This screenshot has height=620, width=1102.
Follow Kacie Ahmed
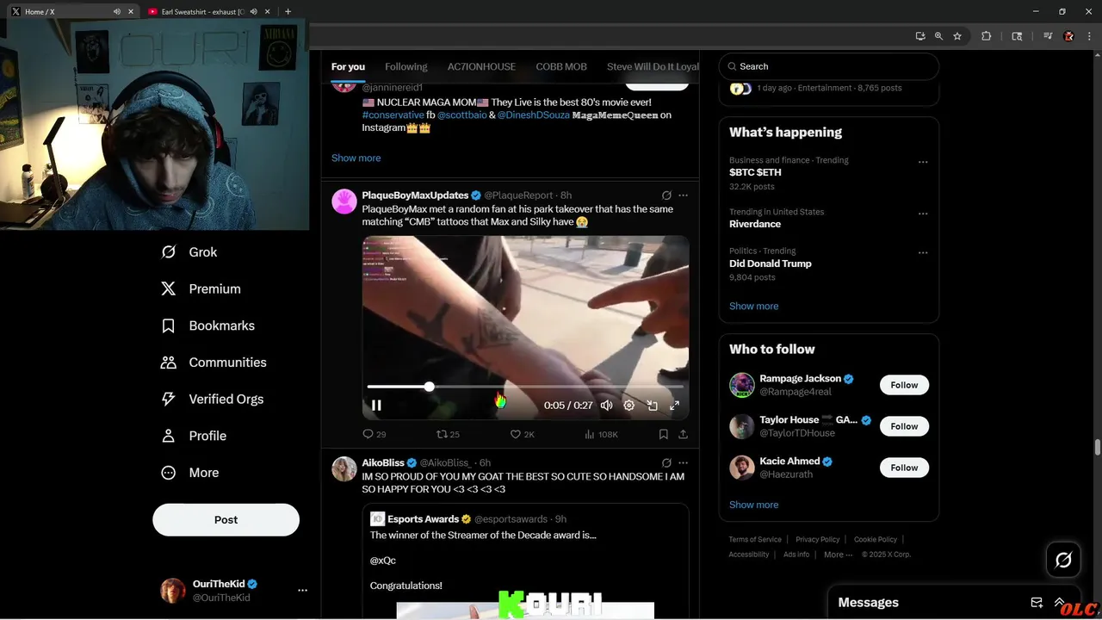[904, 468]
